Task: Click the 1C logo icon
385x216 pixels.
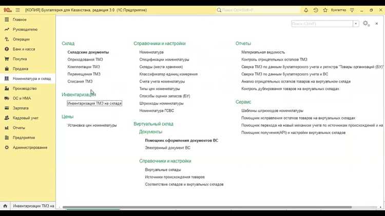Action: 7,10
